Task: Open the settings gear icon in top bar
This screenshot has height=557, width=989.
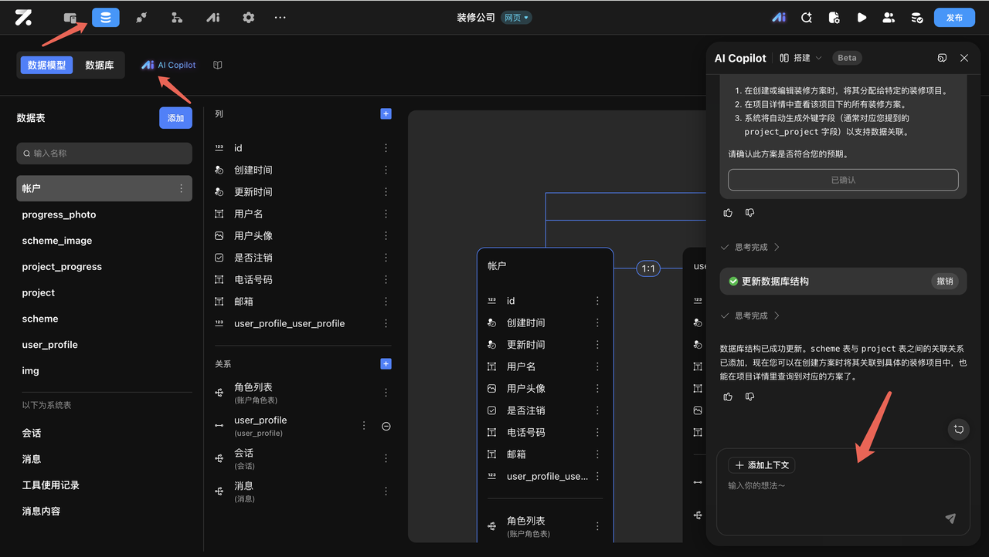Action: tap(248, 18)
